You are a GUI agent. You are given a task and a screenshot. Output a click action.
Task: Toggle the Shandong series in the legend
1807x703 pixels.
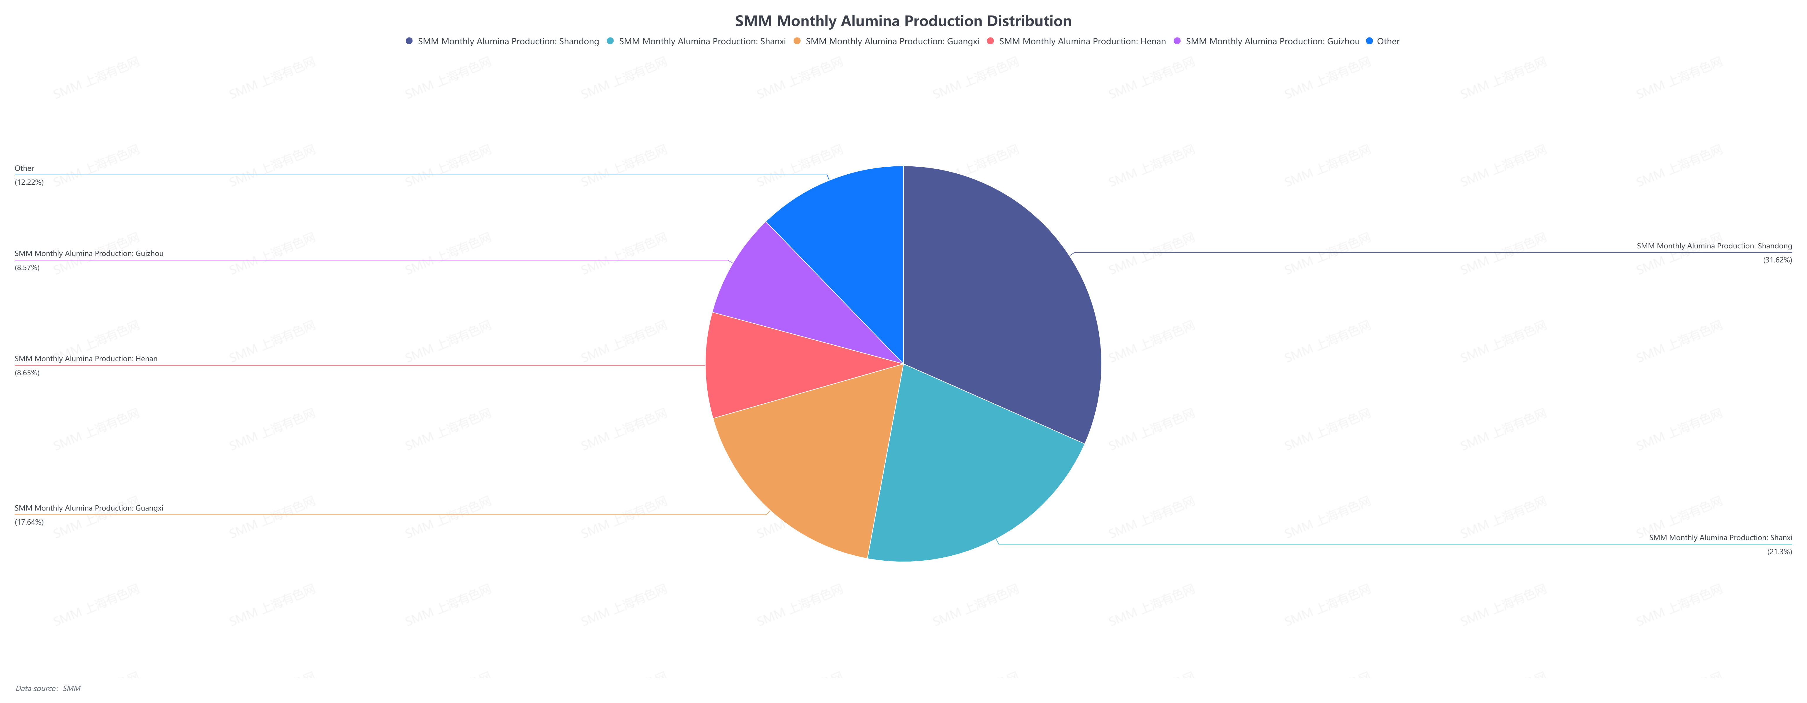(x=502, y=41)
